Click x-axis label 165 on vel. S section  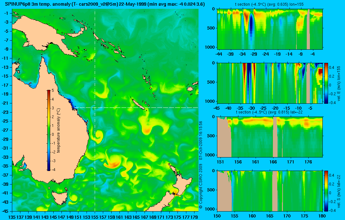269,216
